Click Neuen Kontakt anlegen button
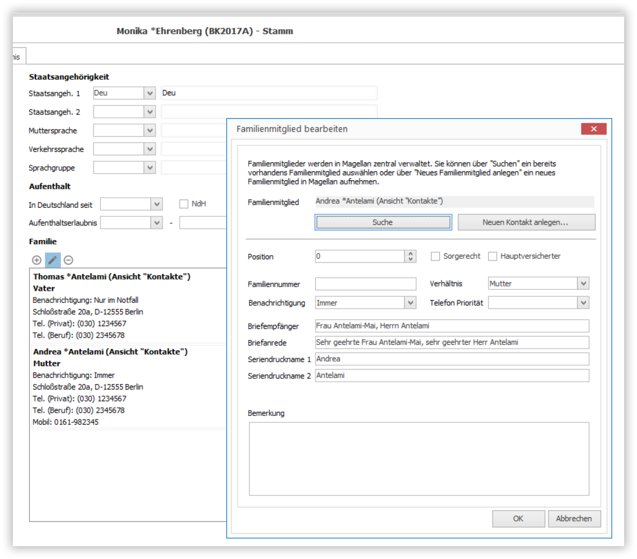 coord(526,222)
